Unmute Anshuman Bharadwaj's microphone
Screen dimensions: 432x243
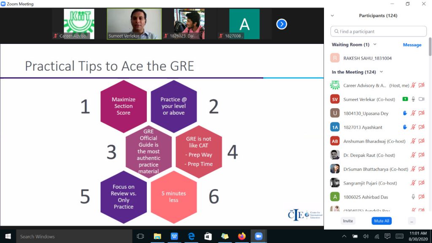tap(413, 141)
